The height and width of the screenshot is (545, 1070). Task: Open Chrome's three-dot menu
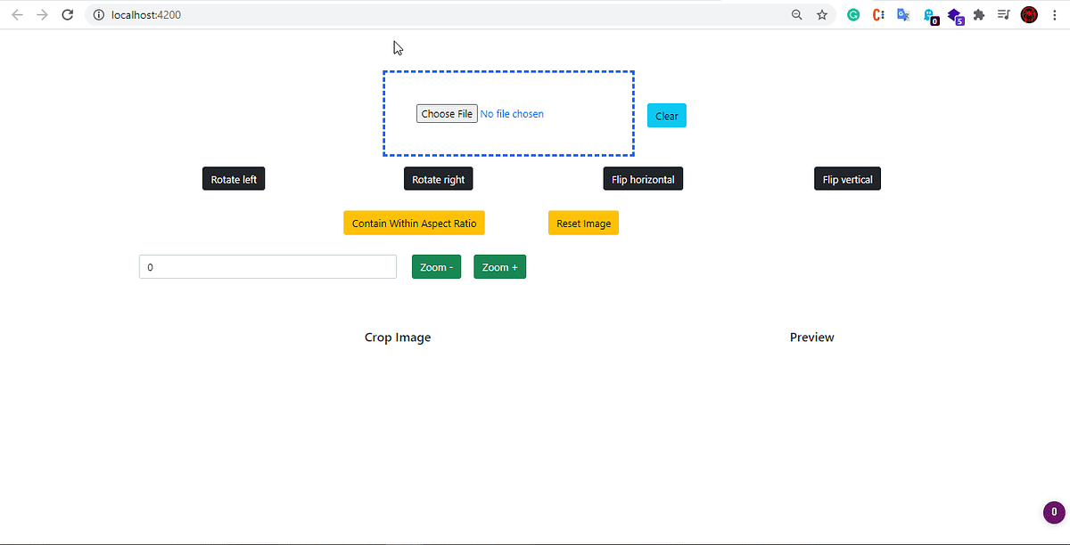pos(1054,14)
